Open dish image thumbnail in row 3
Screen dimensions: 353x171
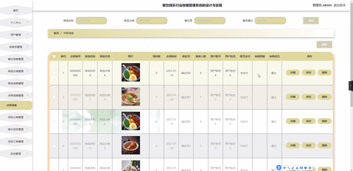coord(131,121)
